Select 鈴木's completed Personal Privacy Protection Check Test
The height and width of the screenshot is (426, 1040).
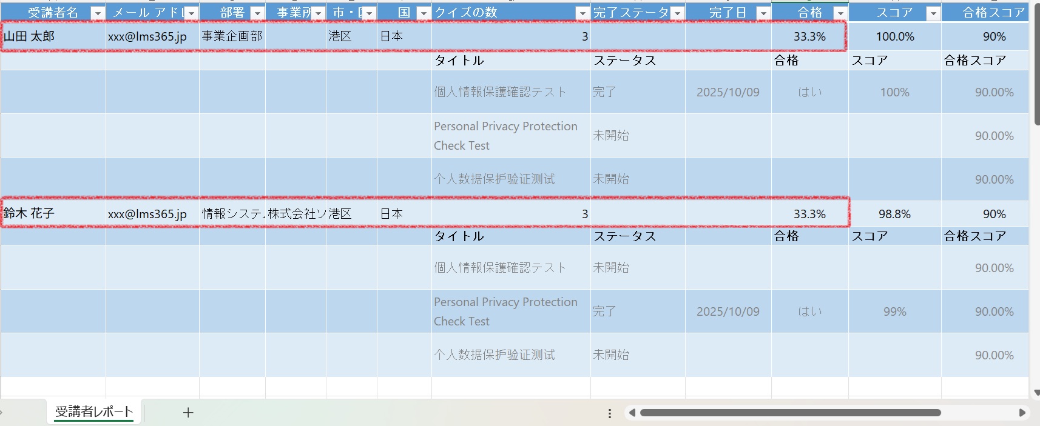coord(511,311)
